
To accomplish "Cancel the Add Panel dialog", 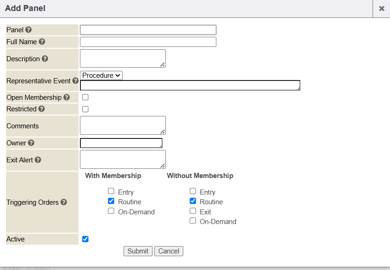I will 169,251.
